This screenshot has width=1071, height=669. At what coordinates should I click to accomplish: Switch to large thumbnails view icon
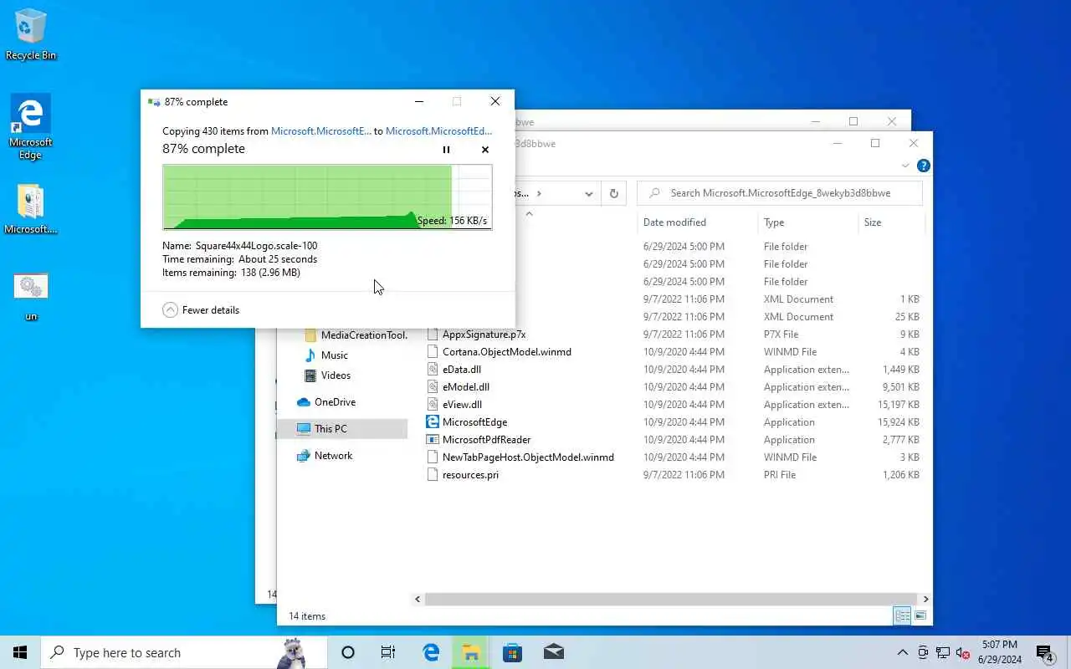pyautogui.click(x=920, y=616)
